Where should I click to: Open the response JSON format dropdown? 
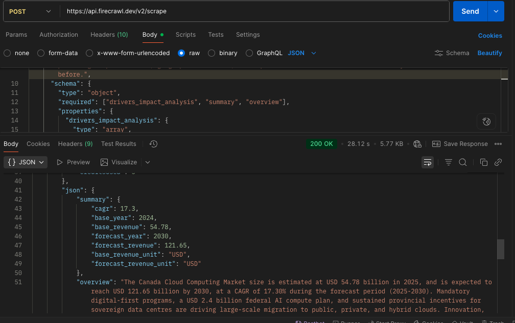click(26, 162)
